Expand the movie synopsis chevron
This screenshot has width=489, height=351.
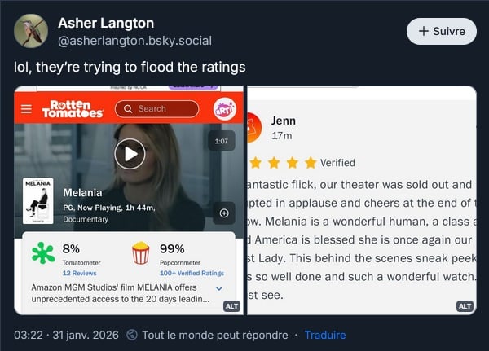click(218, 288)
